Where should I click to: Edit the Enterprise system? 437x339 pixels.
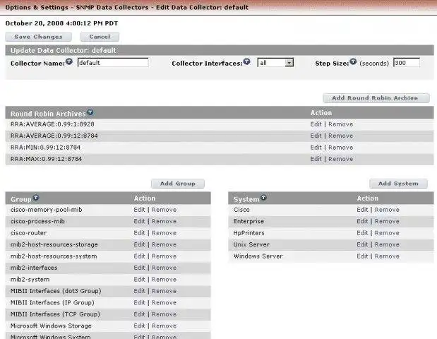(362, 221)
